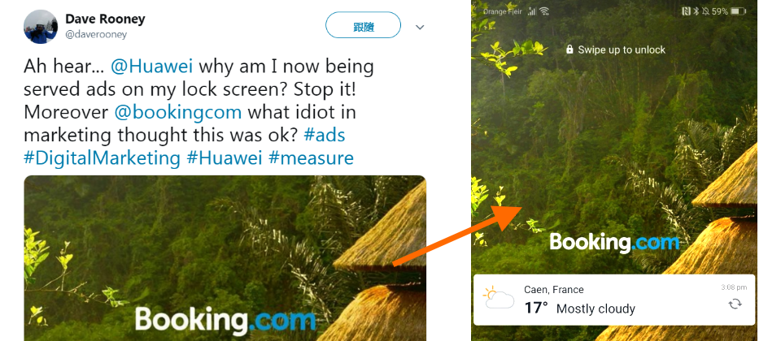Tap the weather refresh icon
781x341 pixels.
click(x=735, y=304)
